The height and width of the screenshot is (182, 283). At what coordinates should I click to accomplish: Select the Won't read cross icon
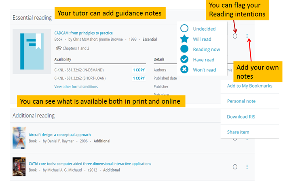tap(184, 69)
